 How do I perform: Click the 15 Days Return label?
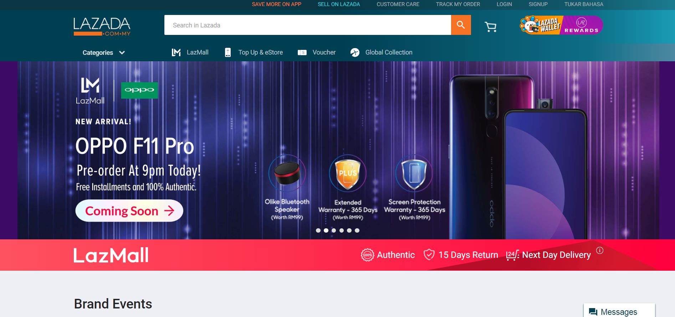[468, 255]
